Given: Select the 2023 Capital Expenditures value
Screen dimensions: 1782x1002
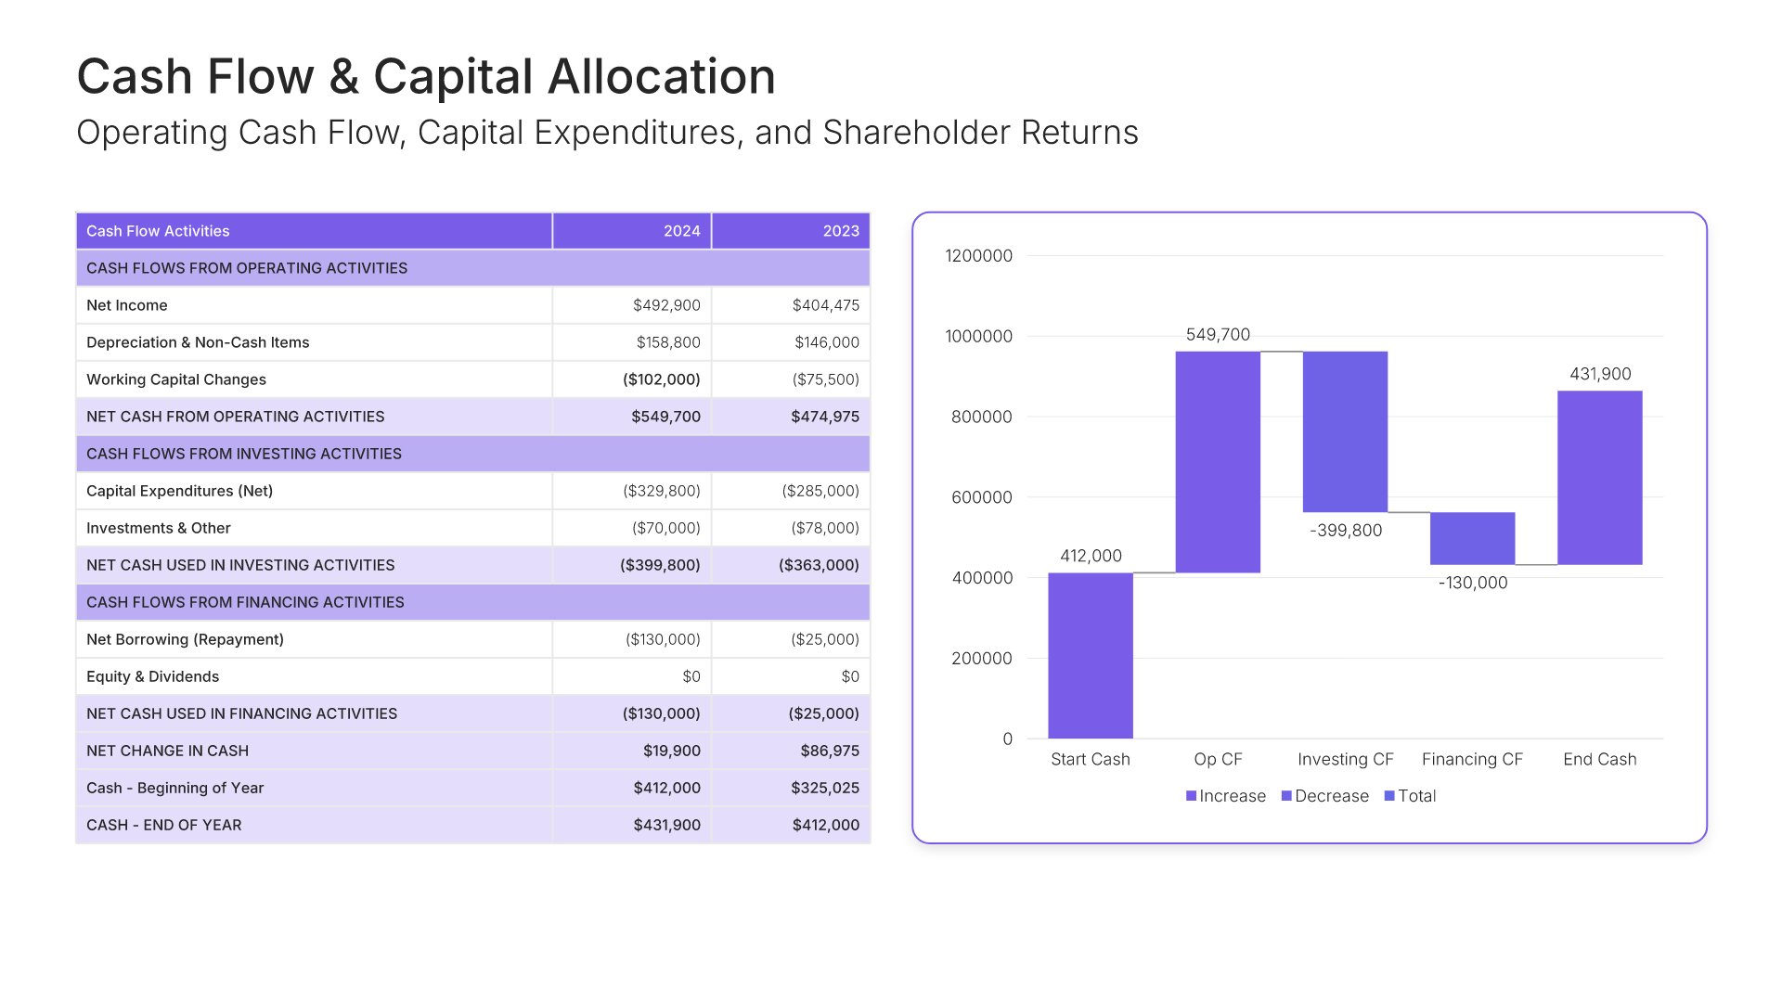Looking at the screenshot, I should click(x=820, y=491).
